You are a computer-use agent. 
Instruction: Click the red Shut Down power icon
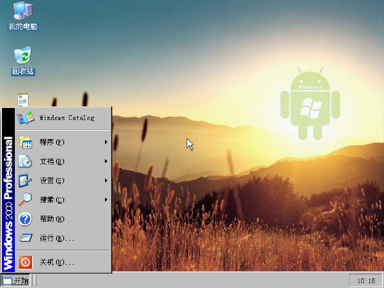pyautogui.click(x=26, y=262)
